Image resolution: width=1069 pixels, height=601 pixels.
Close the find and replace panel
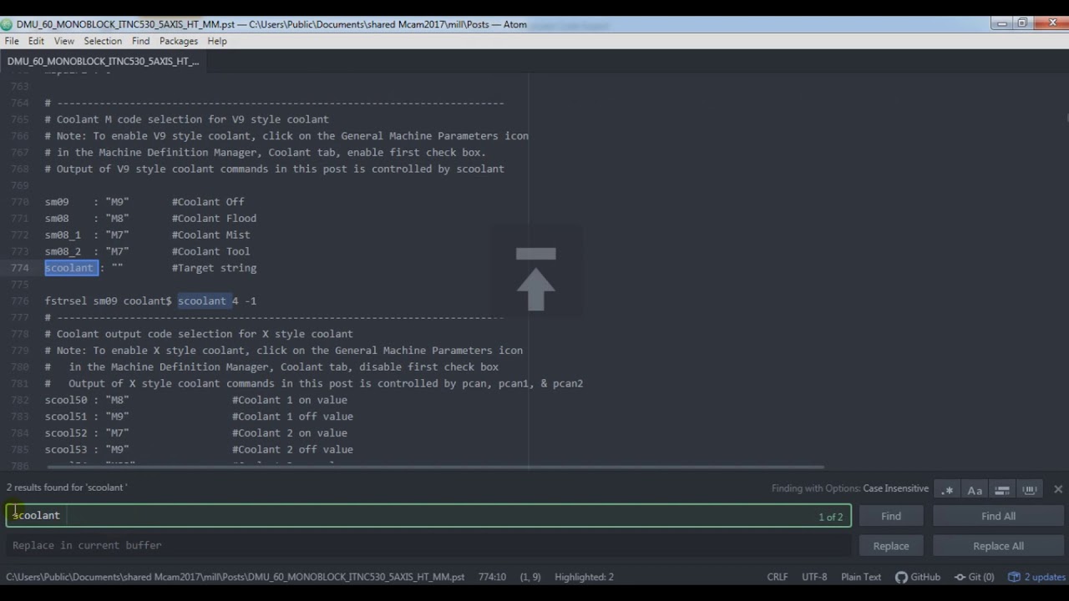pyautogui.click(x=1058, y=489)
